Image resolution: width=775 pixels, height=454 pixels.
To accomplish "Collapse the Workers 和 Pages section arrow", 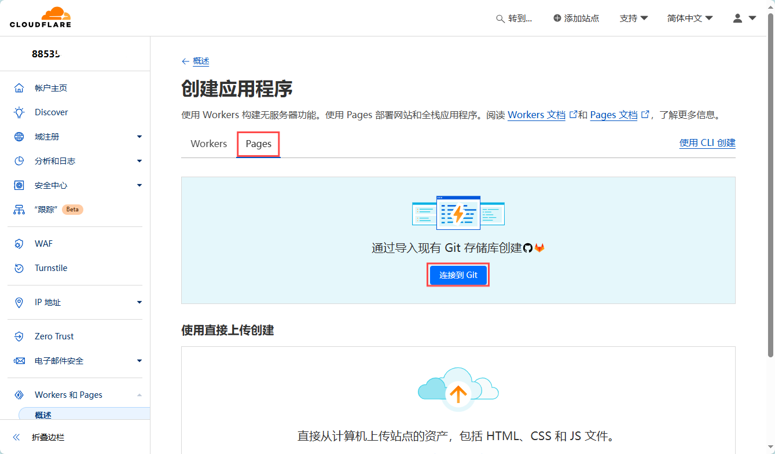I will tap(139, 395).
